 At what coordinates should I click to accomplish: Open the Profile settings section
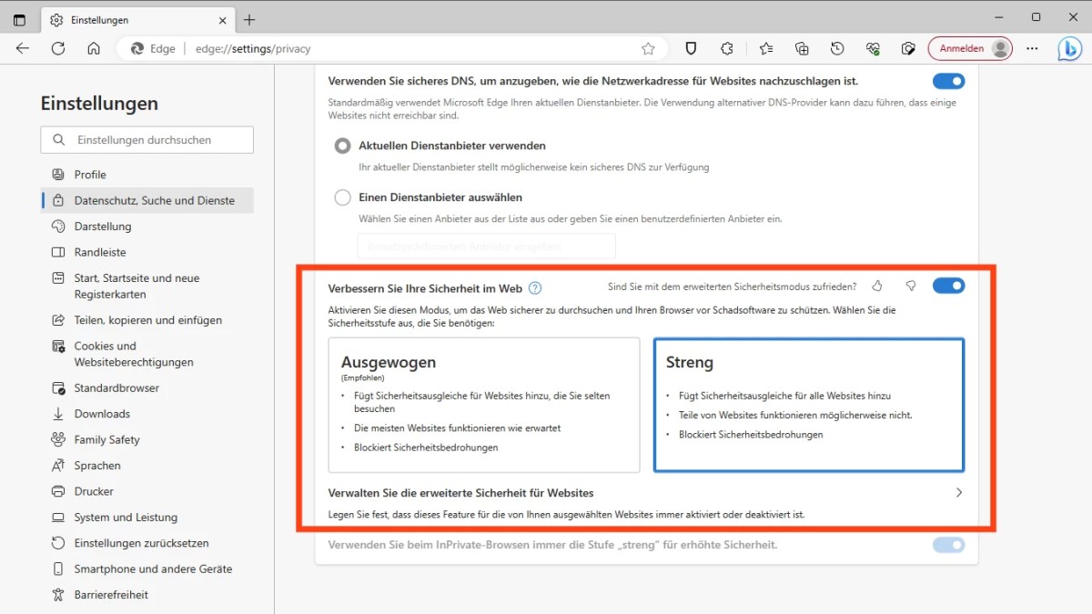click(x=147, y=175)
